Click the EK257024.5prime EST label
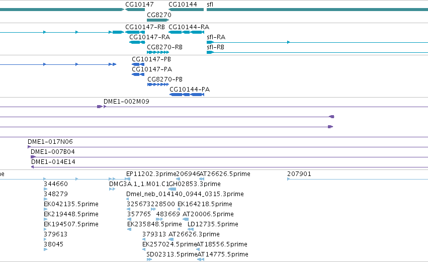Screen dimensions: 428x262 (x=169, y=244)
